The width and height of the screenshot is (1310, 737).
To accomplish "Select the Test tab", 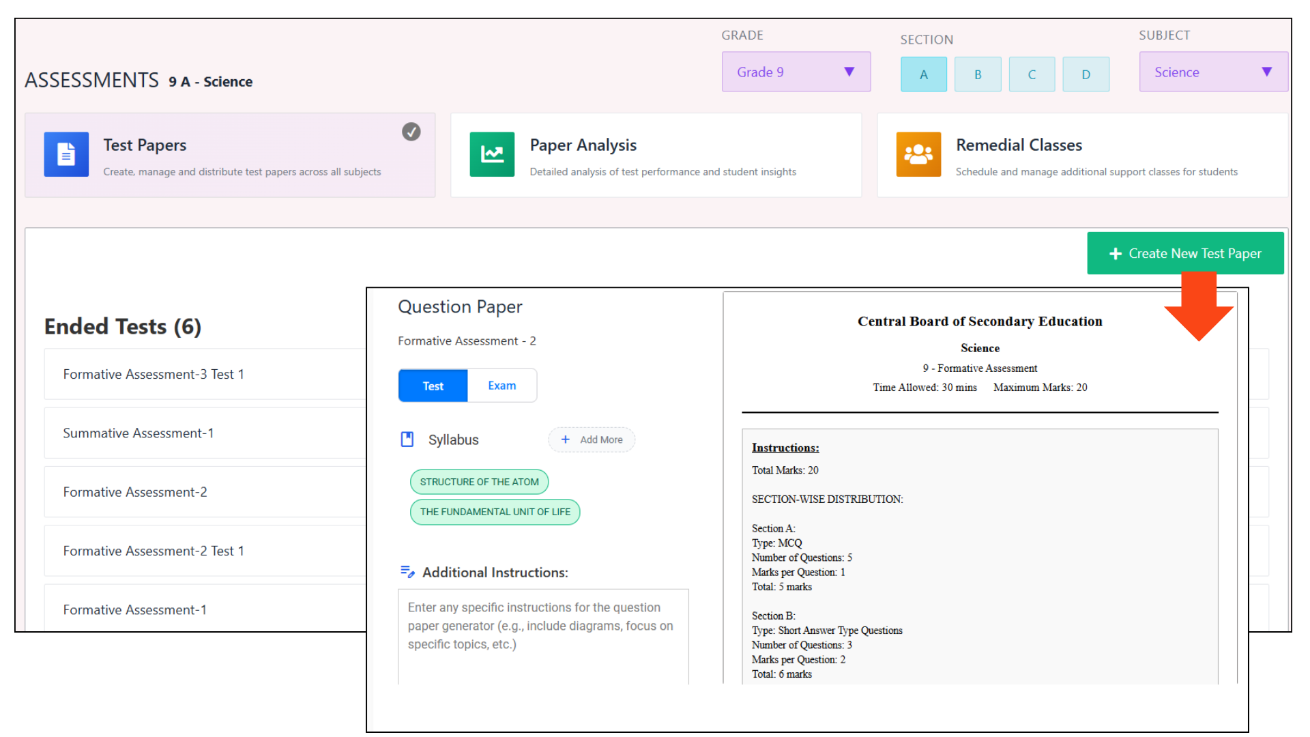I will tap(433, 386).
